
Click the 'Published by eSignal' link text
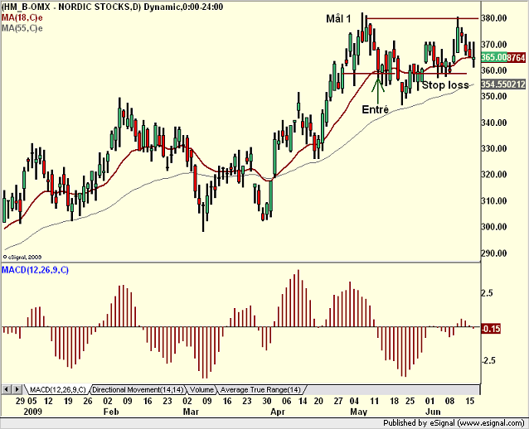coord(454,423)
